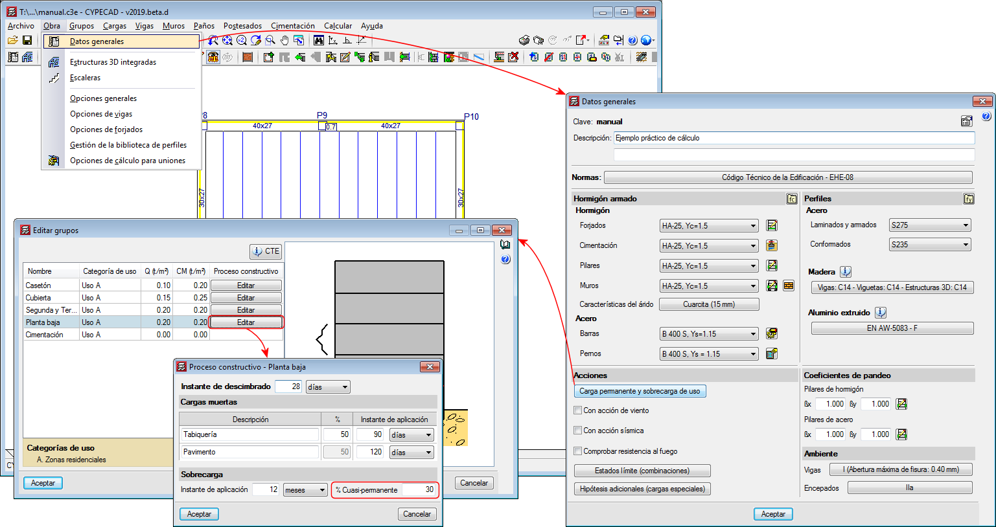Click Hipótesis adicionales (cargas especiales) button

(x=642, y=489)
